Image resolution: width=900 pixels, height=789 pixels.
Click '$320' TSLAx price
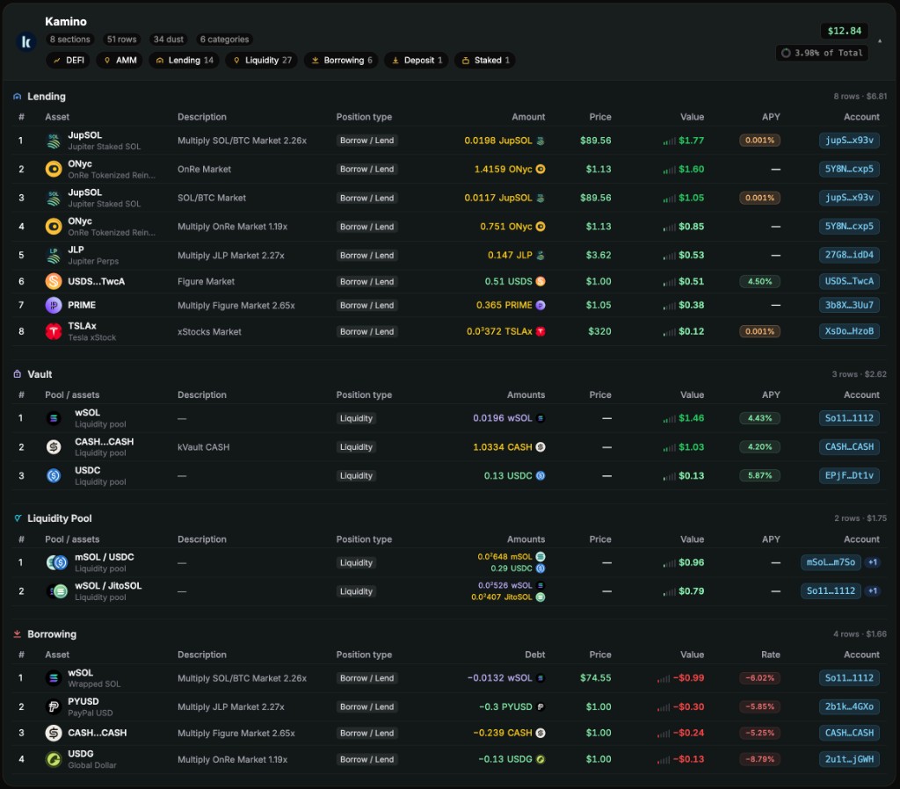tap(599, 331)
